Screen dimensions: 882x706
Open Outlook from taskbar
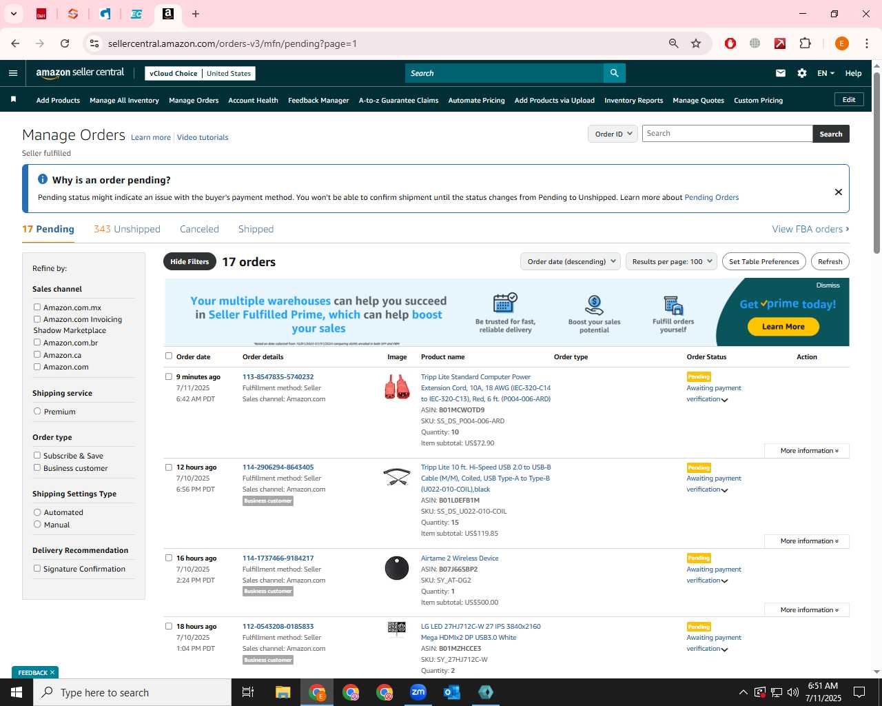tap(452, 692)
